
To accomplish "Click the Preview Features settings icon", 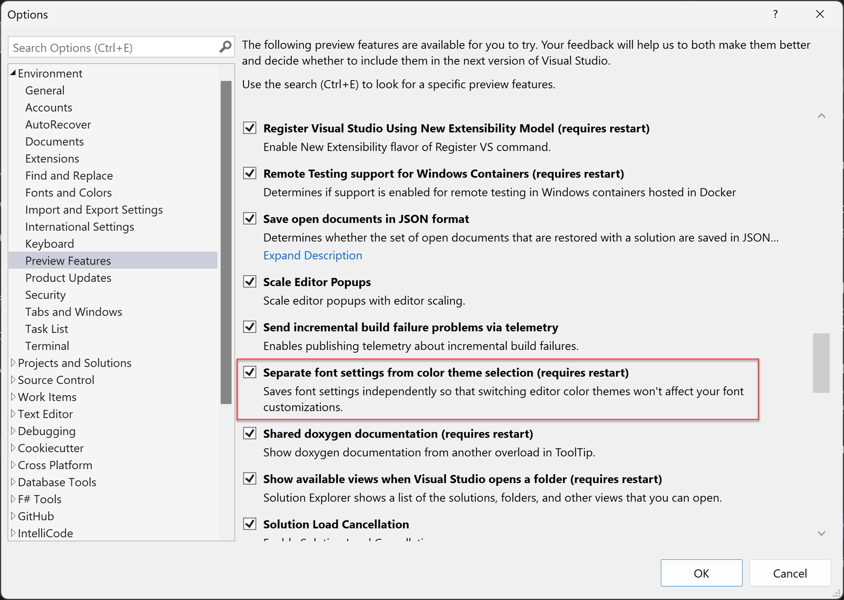I will coord(68,260).
